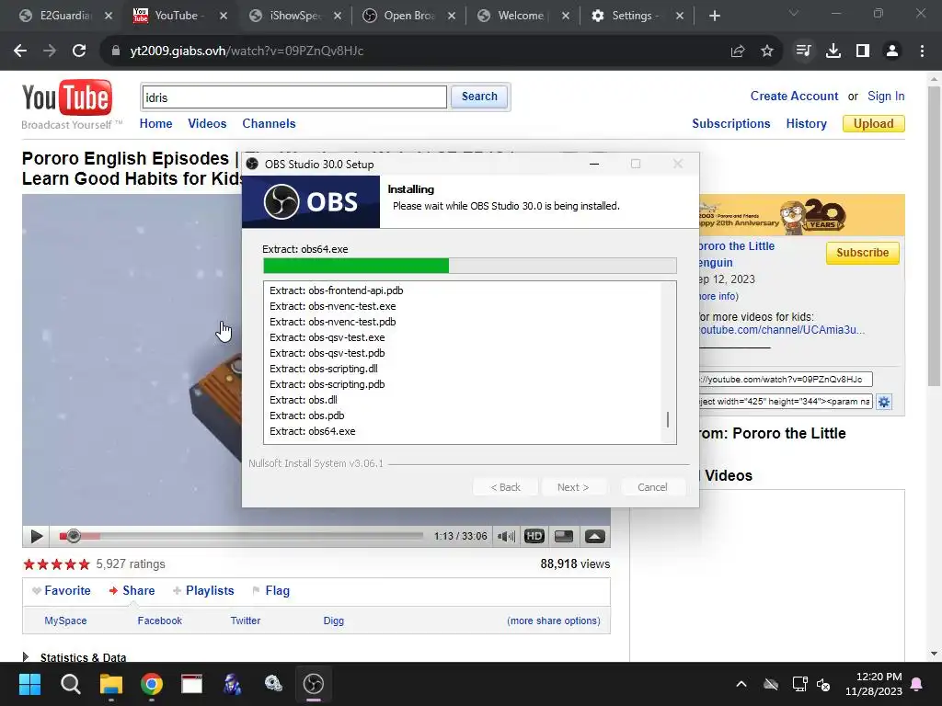This screenshot has height=706, width=942.
Task: Open volume muted icon in system tray
Action: (x=823, y=684)
